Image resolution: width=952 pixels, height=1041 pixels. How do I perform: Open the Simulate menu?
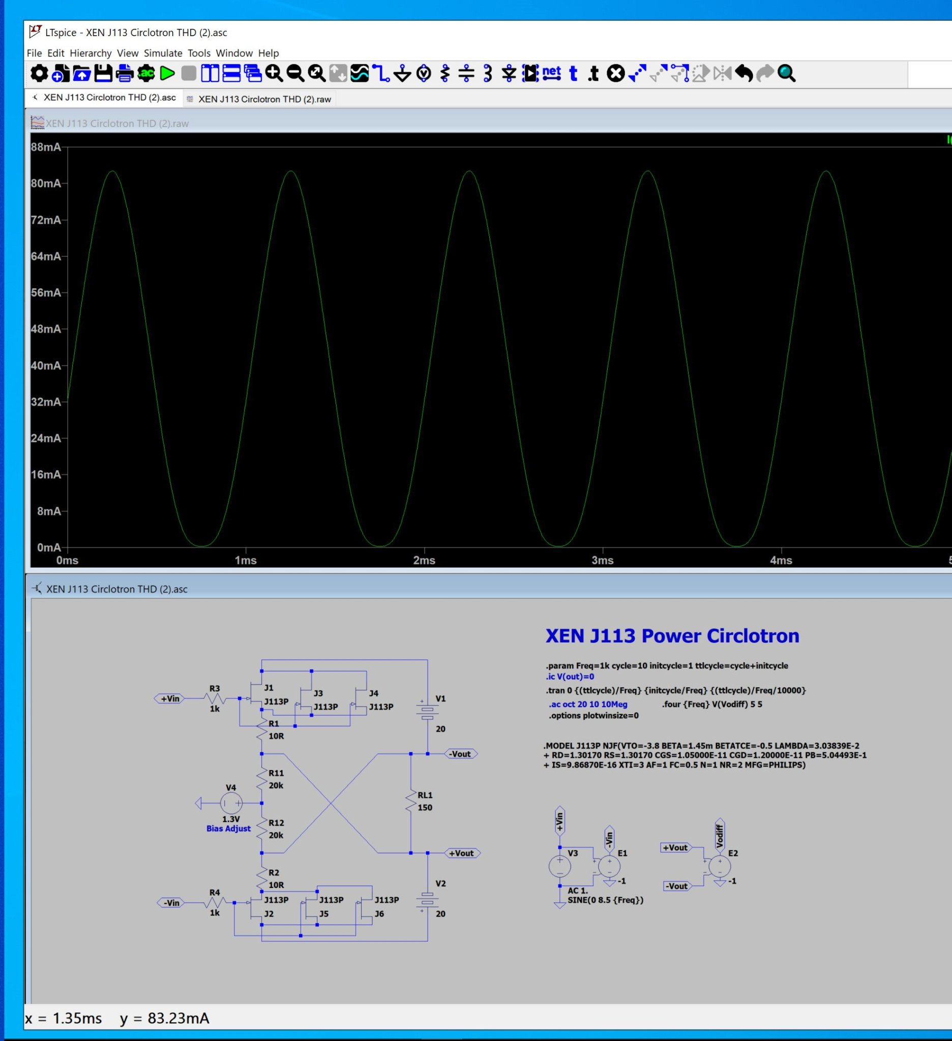click(x=163, y=53)
